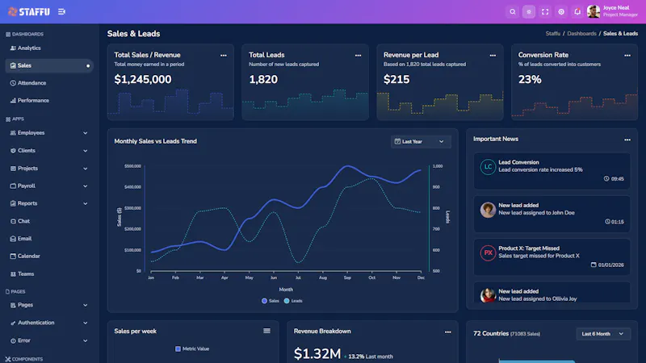Click the Projects sidebar icon
The image size is (646, 363).
[13, 169]
